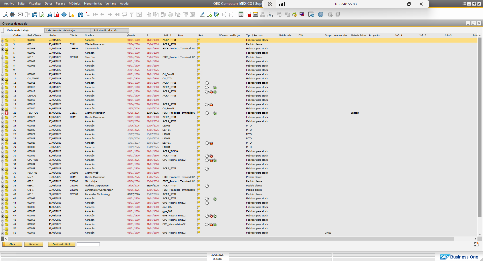483x261 pixels.
Task: Expand the tree node for order 32
Action: [x=3, y=160]
